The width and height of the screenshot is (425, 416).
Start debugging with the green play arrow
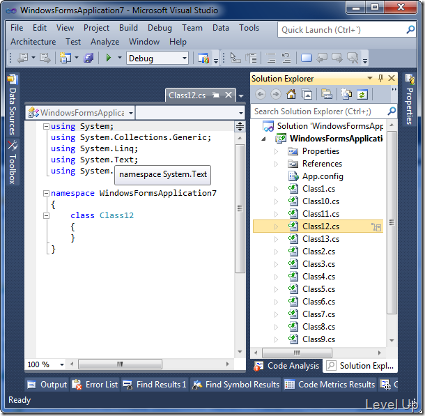(x=109, y=58)
